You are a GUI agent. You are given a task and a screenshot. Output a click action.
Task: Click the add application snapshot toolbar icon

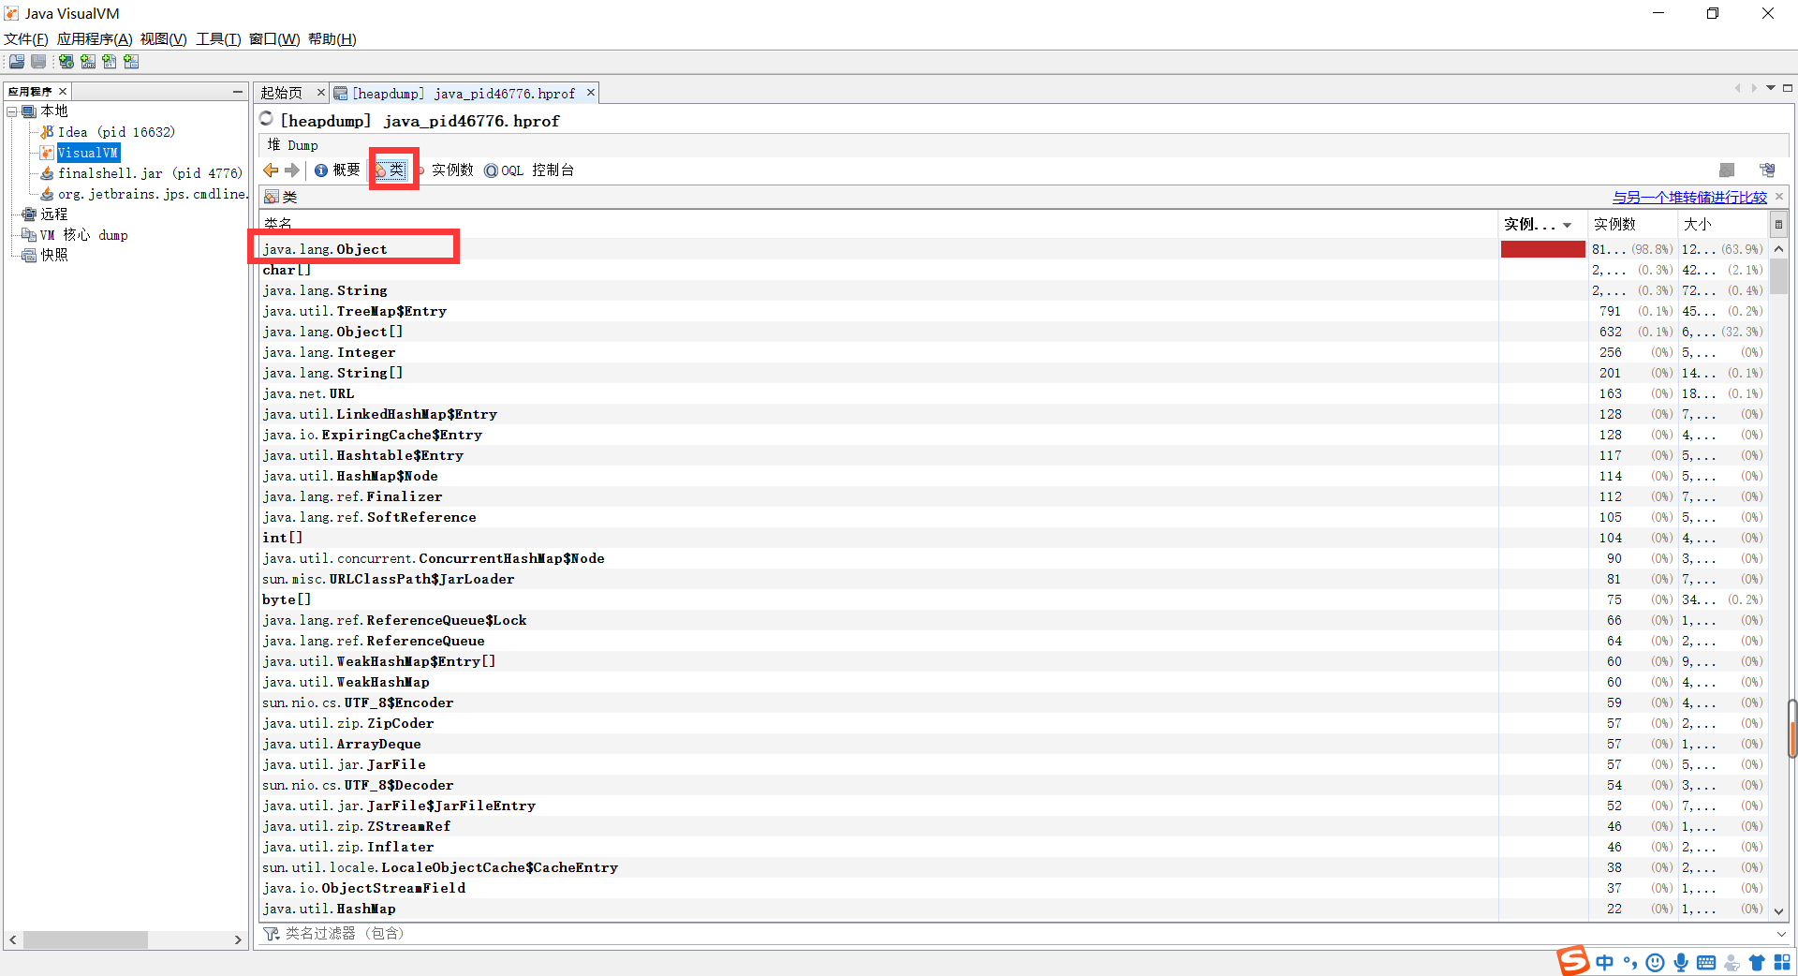click(131, 61)
